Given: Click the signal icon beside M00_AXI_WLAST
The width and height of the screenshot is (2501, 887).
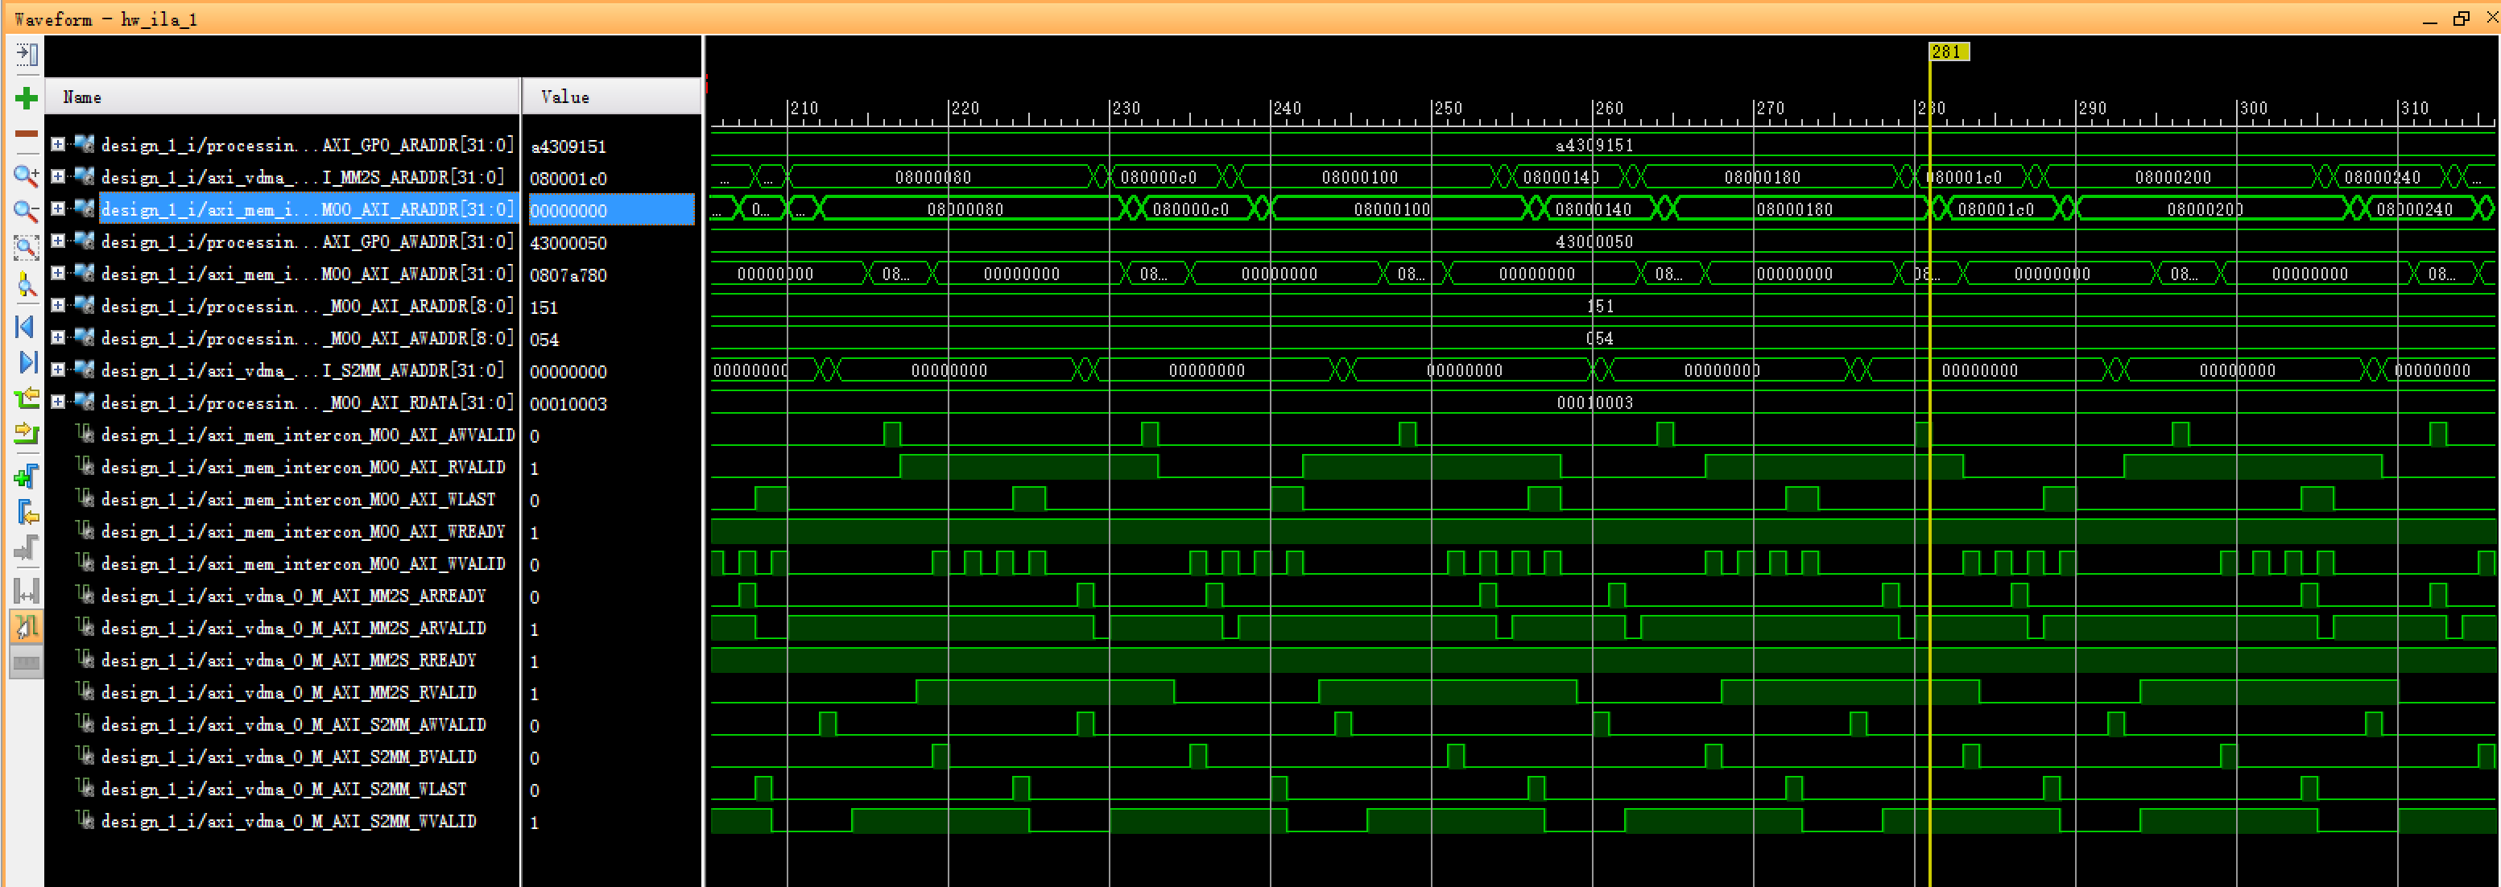Looking at the screenshot, I should click(x=85, y=498).
